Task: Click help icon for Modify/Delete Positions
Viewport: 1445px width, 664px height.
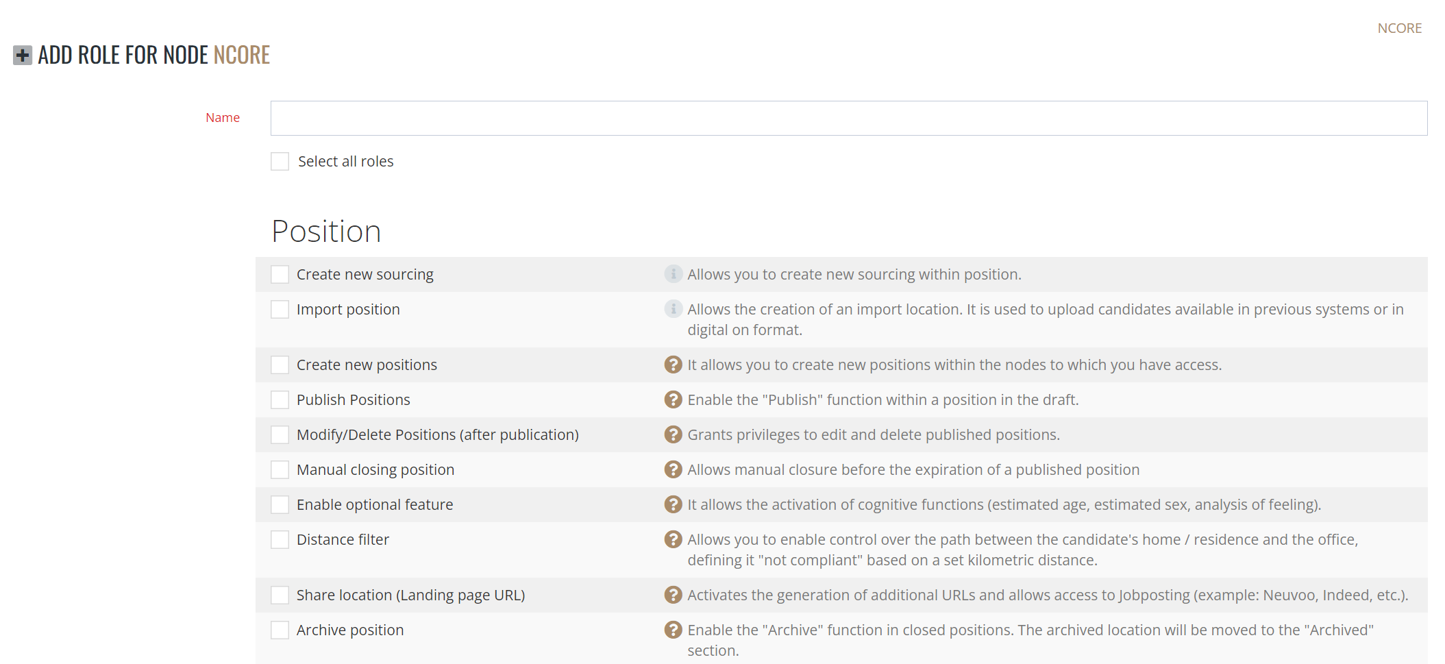Action: pyautogui.click(x=673, y=434)
